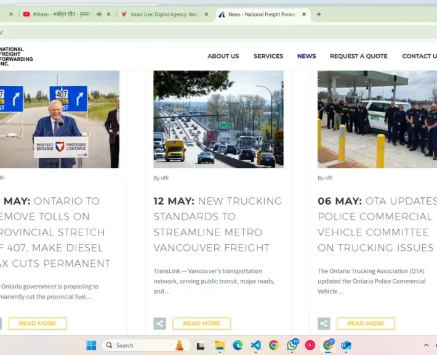Image resolution: width=437 pixels, height=355 pixels.
Task: Open the Contact Us menu item
Action: [419, 56]
